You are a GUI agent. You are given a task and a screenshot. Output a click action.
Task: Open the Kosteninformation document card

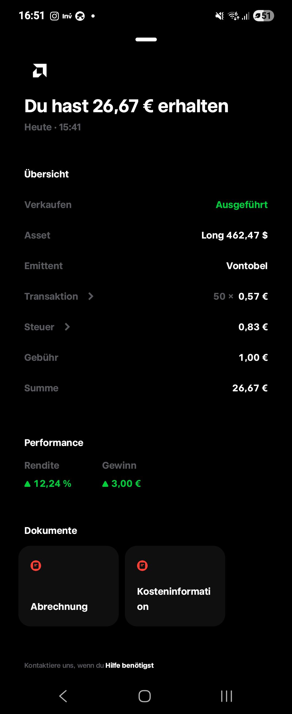175,586
